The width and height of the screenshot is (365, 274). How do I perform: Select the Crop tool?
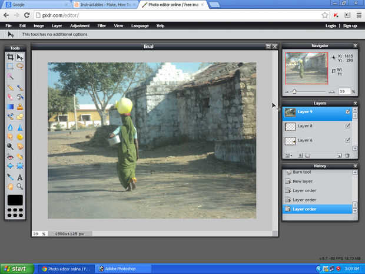pyautogui.click(x=10, y=57)
